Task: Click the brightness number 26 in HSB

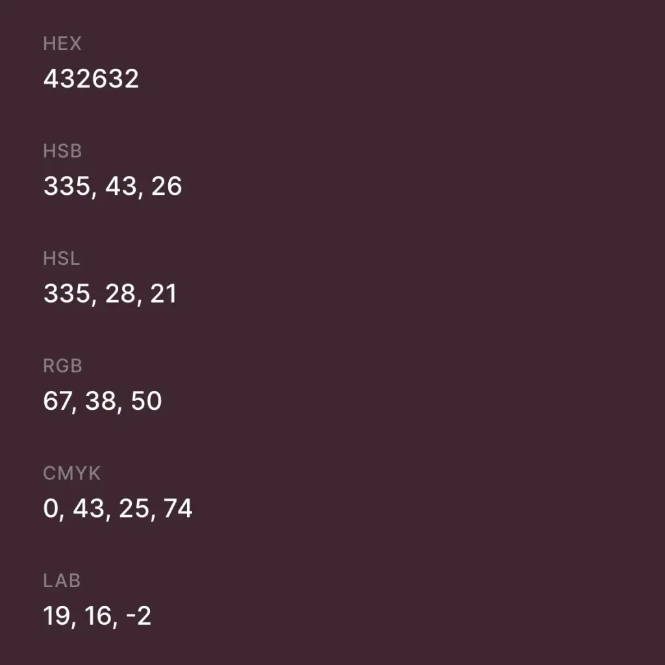Action: (166, 186)
